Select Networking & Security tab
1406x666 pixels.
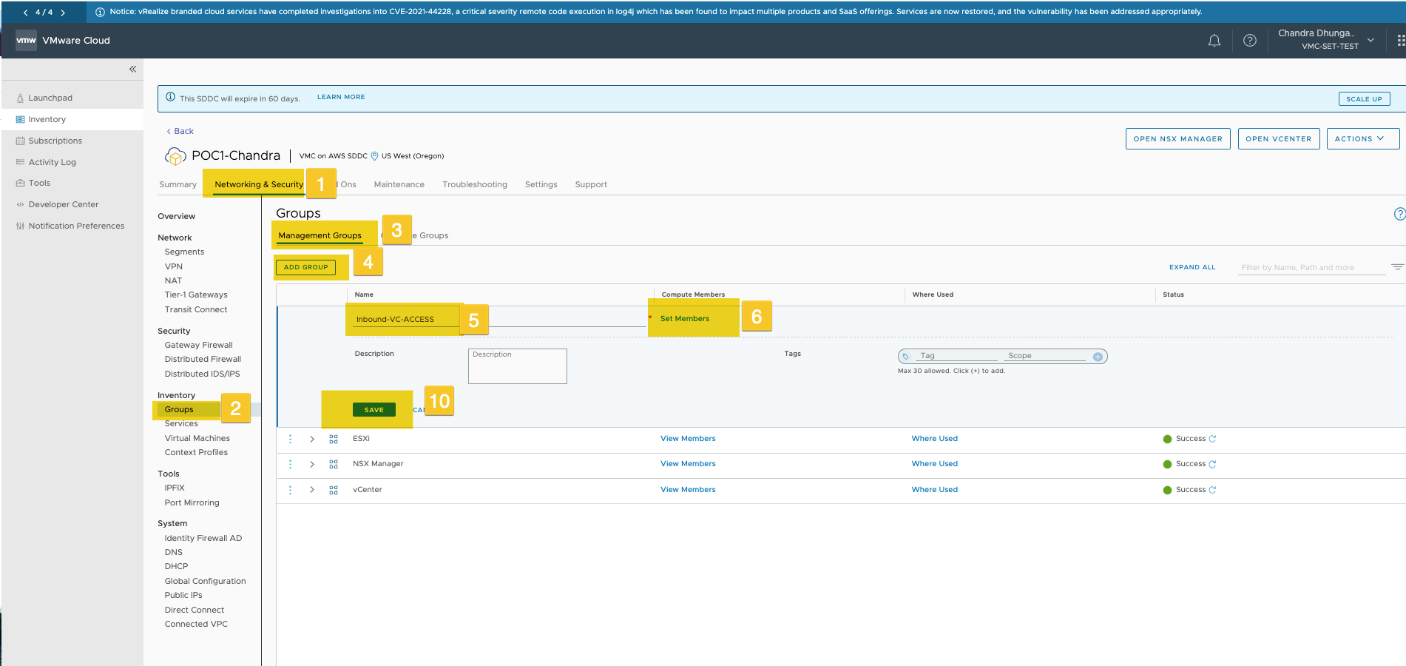[259, 184]
